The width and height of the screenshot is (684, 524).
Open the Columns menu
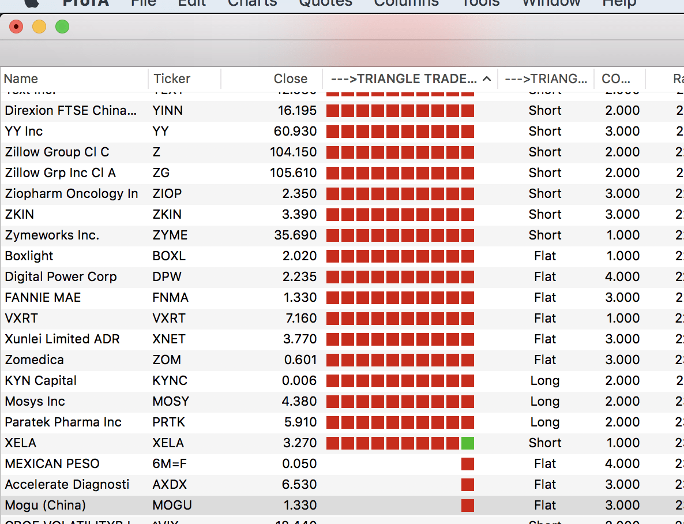pos(406,3)
